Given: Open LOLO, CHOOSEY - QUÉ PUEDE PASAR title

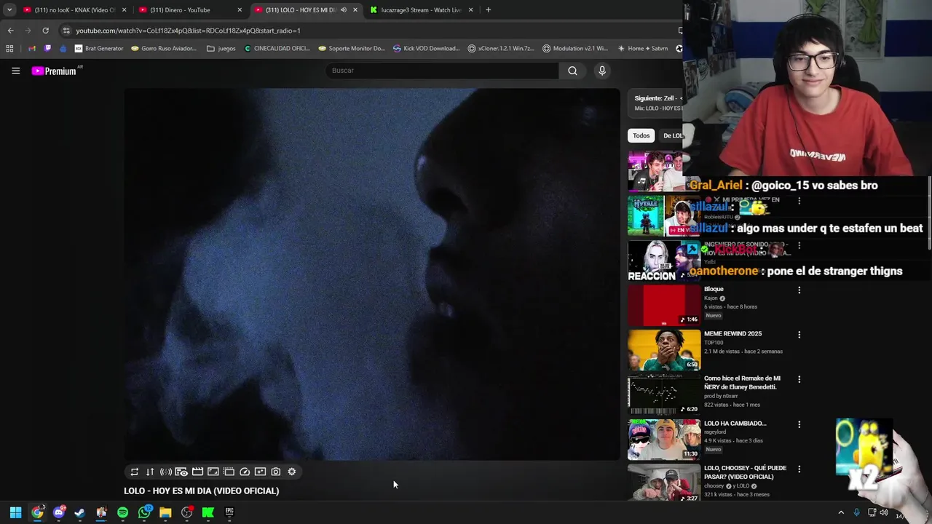Looking at the screenshot, I should (745, 472).
